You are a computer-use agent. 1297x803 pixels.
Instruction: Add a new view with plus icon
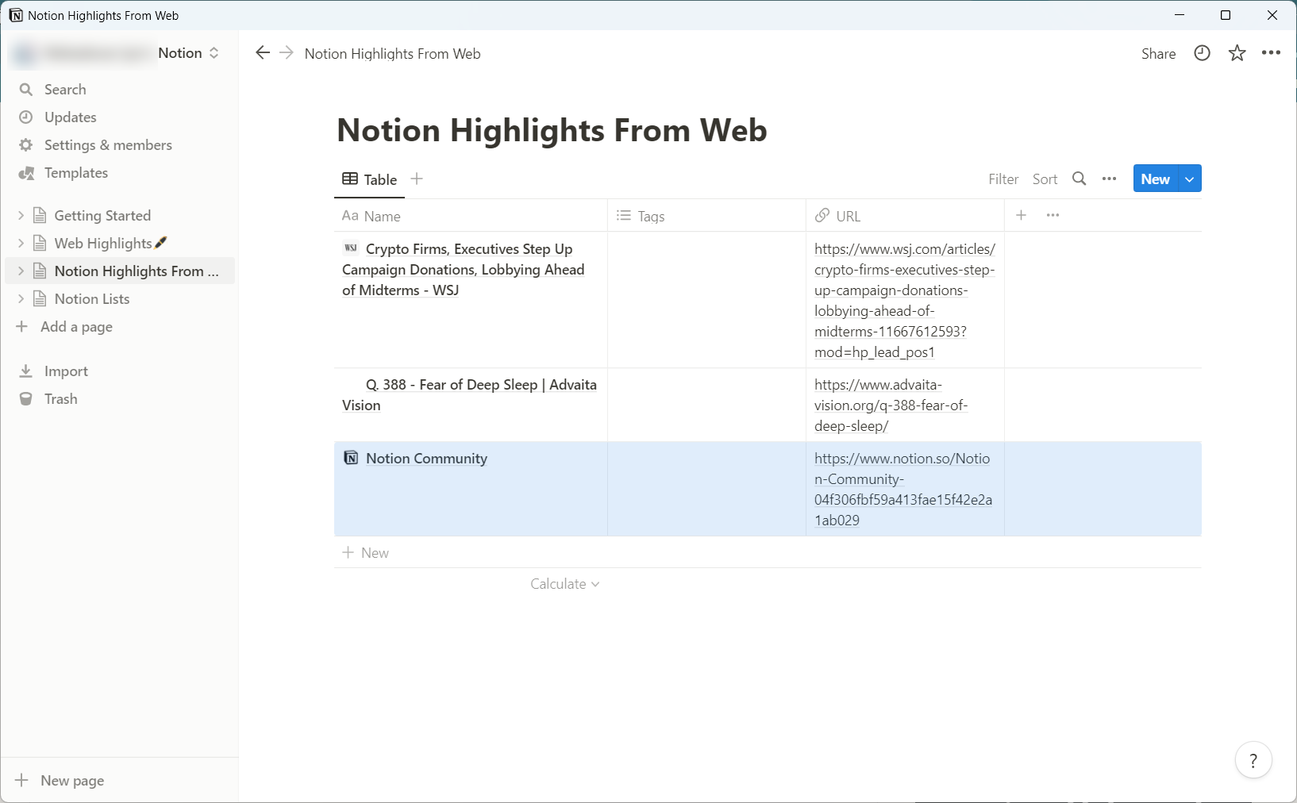click(x=417, y=179)
